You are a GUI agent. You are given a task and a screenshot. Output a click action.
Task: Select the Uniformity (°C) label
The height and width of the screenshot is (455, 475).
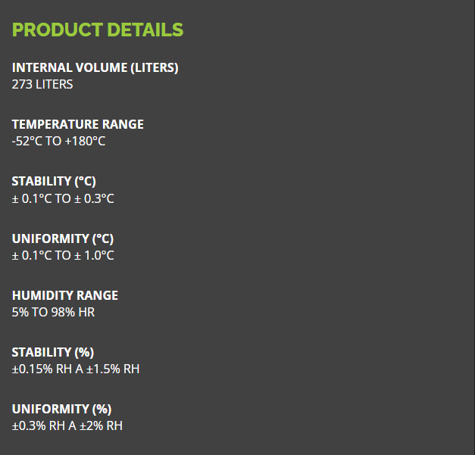point(62,238)
